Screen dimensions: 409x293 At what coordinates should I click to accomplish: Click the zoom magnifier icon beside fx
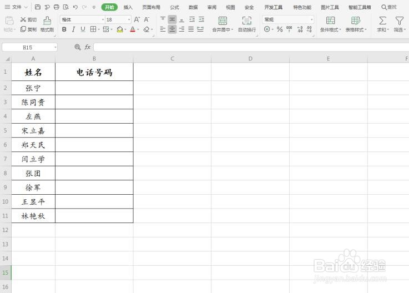(78, 47)
